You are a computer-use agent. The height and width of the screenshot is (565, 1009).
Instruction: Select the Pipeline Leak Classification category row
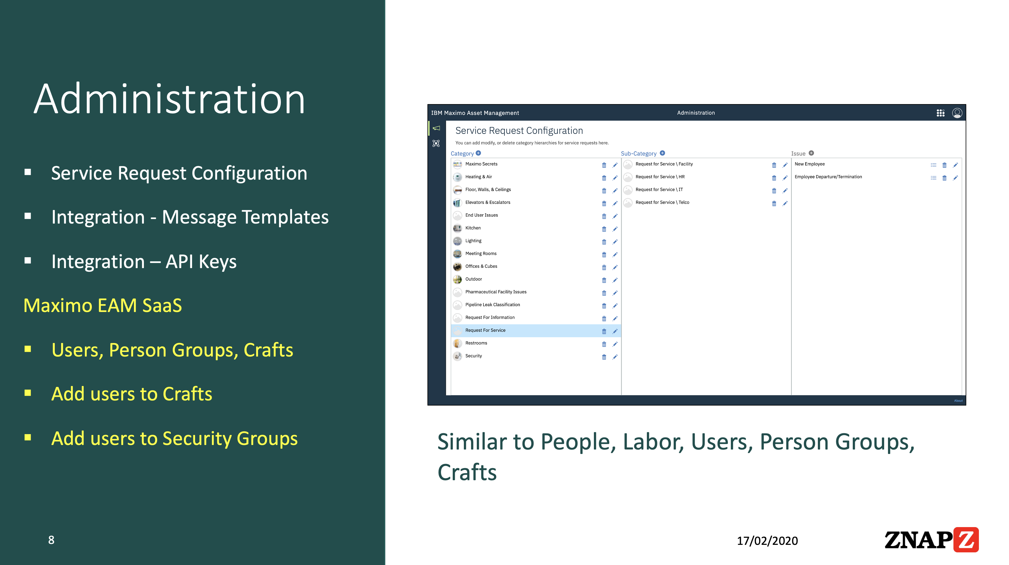tap(492, 305)
